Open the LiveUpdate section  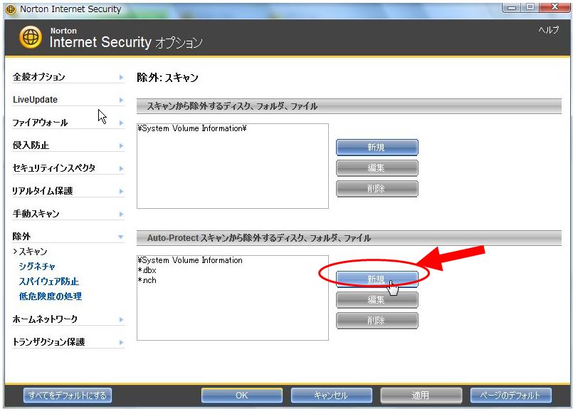35,100
